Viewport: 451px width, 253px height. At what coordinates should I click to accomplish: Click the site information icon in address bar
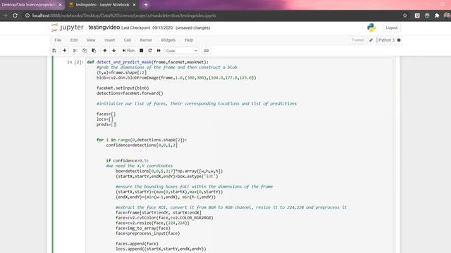coord(27,15)
